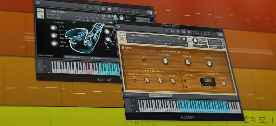Open save disk menu in Iowa Alto window
Screen dimensions: 276x126
97,8
